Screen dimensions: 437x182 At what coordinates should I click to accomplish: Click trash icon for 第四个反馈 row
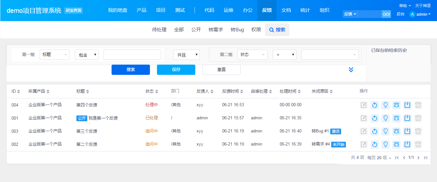click(x=418, y=105)
